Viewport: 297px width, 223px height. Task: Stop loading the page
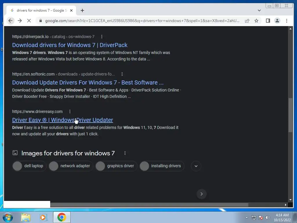pos(29,21)
